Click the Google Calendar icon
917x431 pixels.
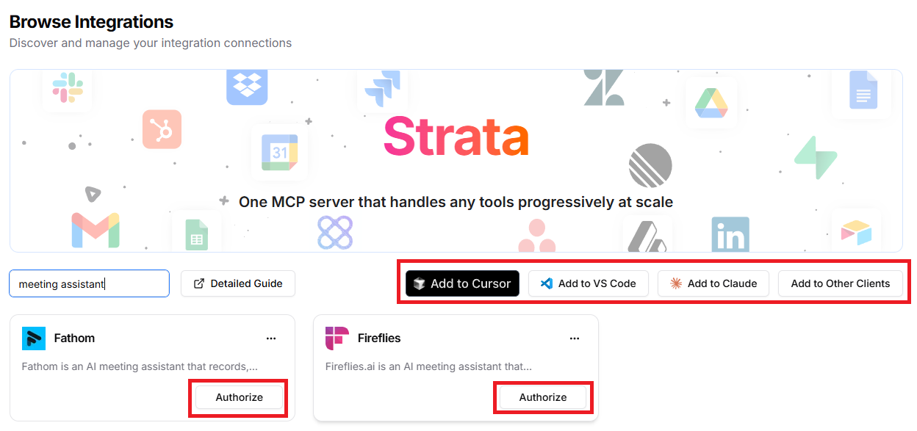pos(279,152)
